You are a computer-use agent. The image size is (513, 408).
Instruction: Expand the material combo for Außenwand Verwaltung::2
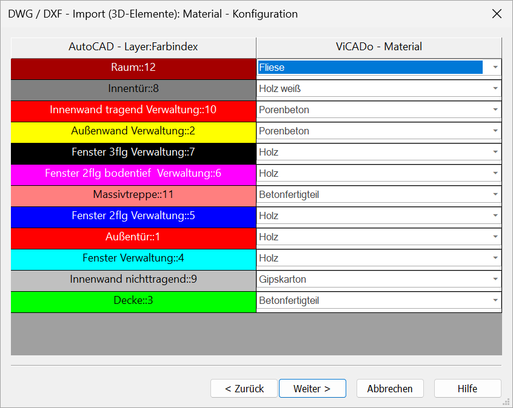495,131
